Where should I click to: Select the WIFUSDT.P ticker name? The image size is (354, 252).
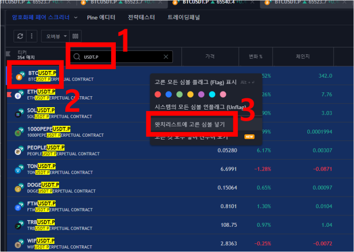coord(41,241)
